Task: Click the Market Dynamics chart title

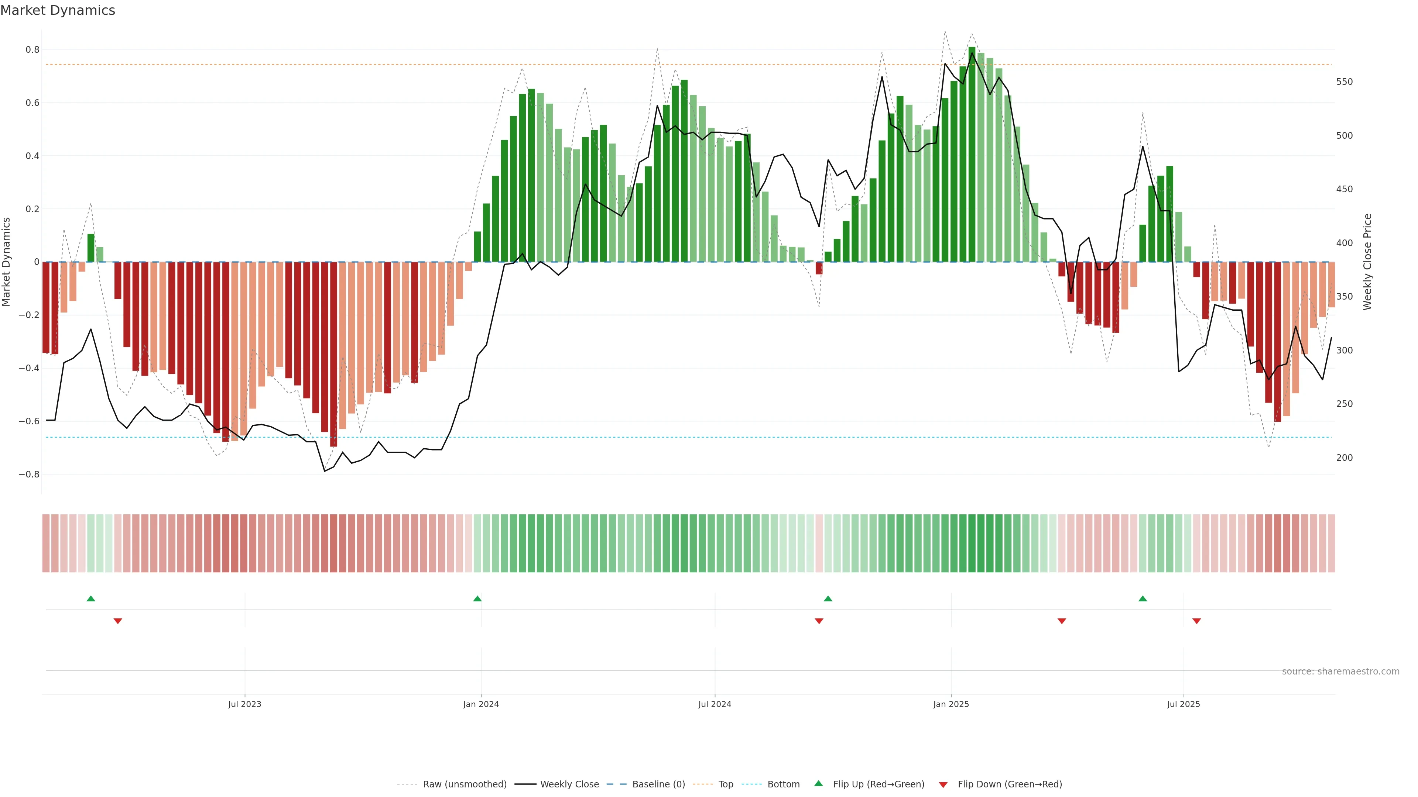Action: [58, 10]
